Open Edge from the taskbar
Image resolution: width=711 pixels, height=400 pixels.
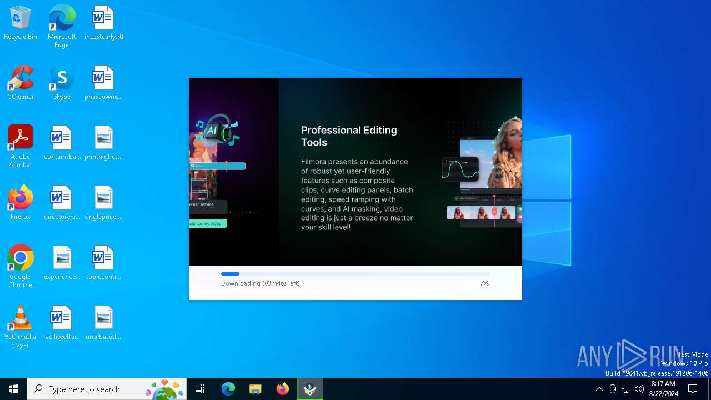coord(228,389)
